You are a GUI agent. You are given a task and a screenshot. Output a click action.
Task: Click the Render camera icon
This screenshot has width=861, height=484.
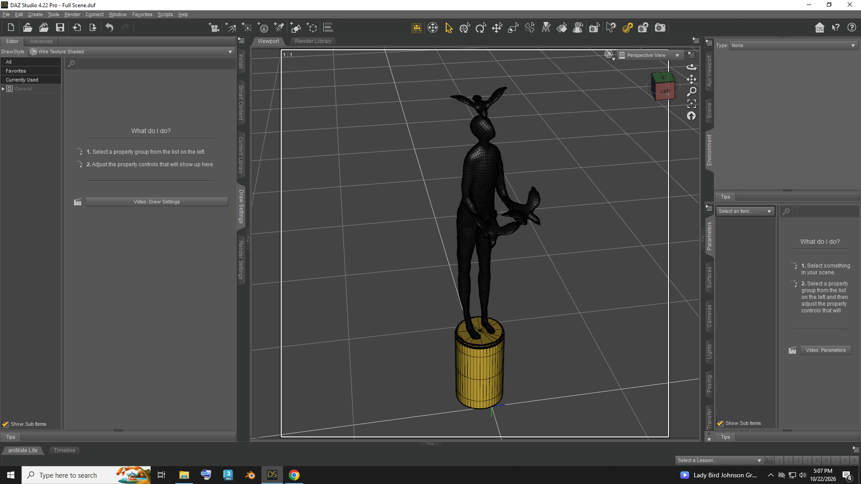660,28
